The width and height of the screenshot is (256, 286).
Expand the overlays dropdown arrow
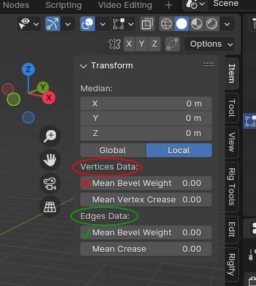coord(103,24)
